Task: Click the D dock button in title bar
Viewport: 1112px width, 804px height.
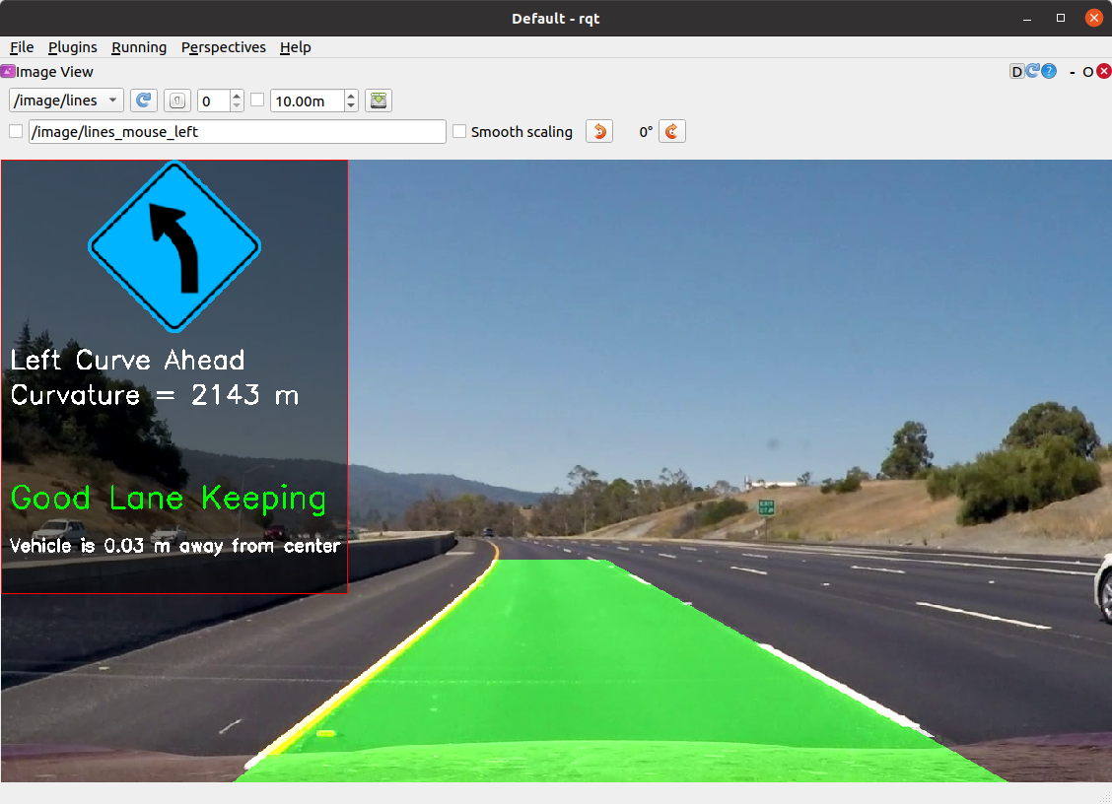Action: tap(1016, 71)
